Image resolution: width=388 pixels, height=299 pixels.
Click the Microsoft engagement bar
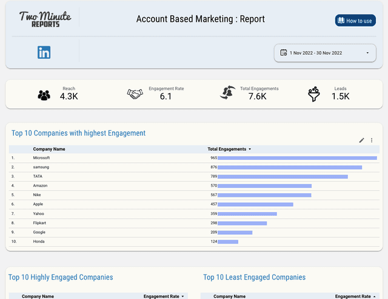click(x=297, y=158)
